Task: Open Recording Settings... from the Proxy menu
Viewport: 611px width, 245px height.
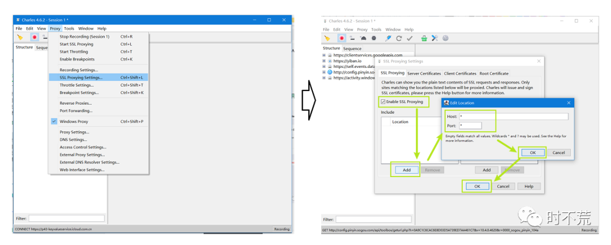Action: point(98,70)
